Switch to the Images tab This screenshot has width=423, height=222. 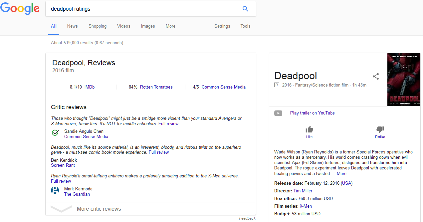tap(148, 26)
